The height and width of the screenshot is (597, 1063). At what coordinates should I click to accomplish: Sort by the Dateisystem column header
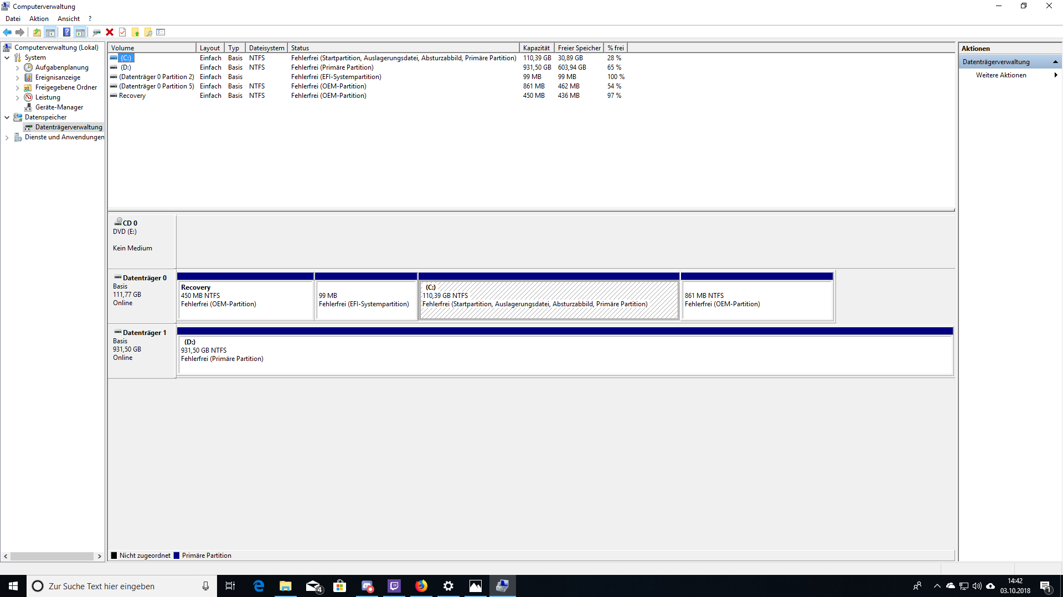point(266,48)
